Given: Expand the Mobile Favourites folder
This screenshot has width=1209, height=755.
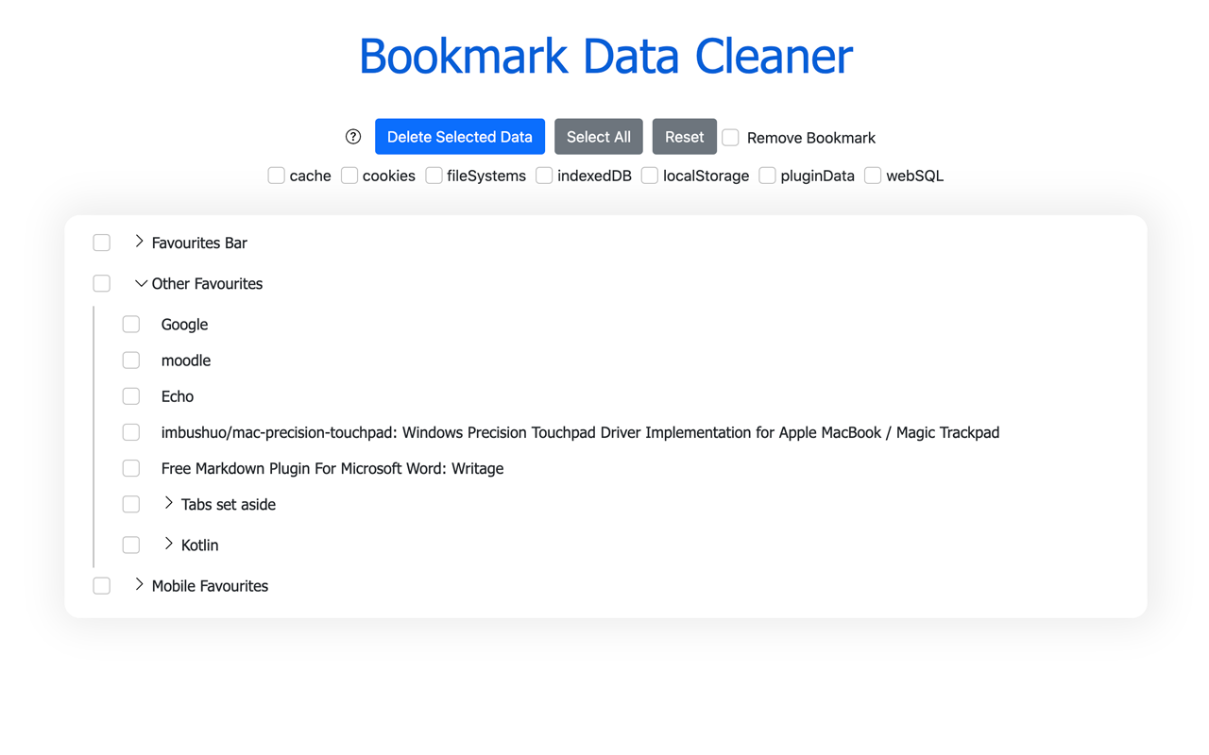Looking at the screenshot, I should pos(140,585).
